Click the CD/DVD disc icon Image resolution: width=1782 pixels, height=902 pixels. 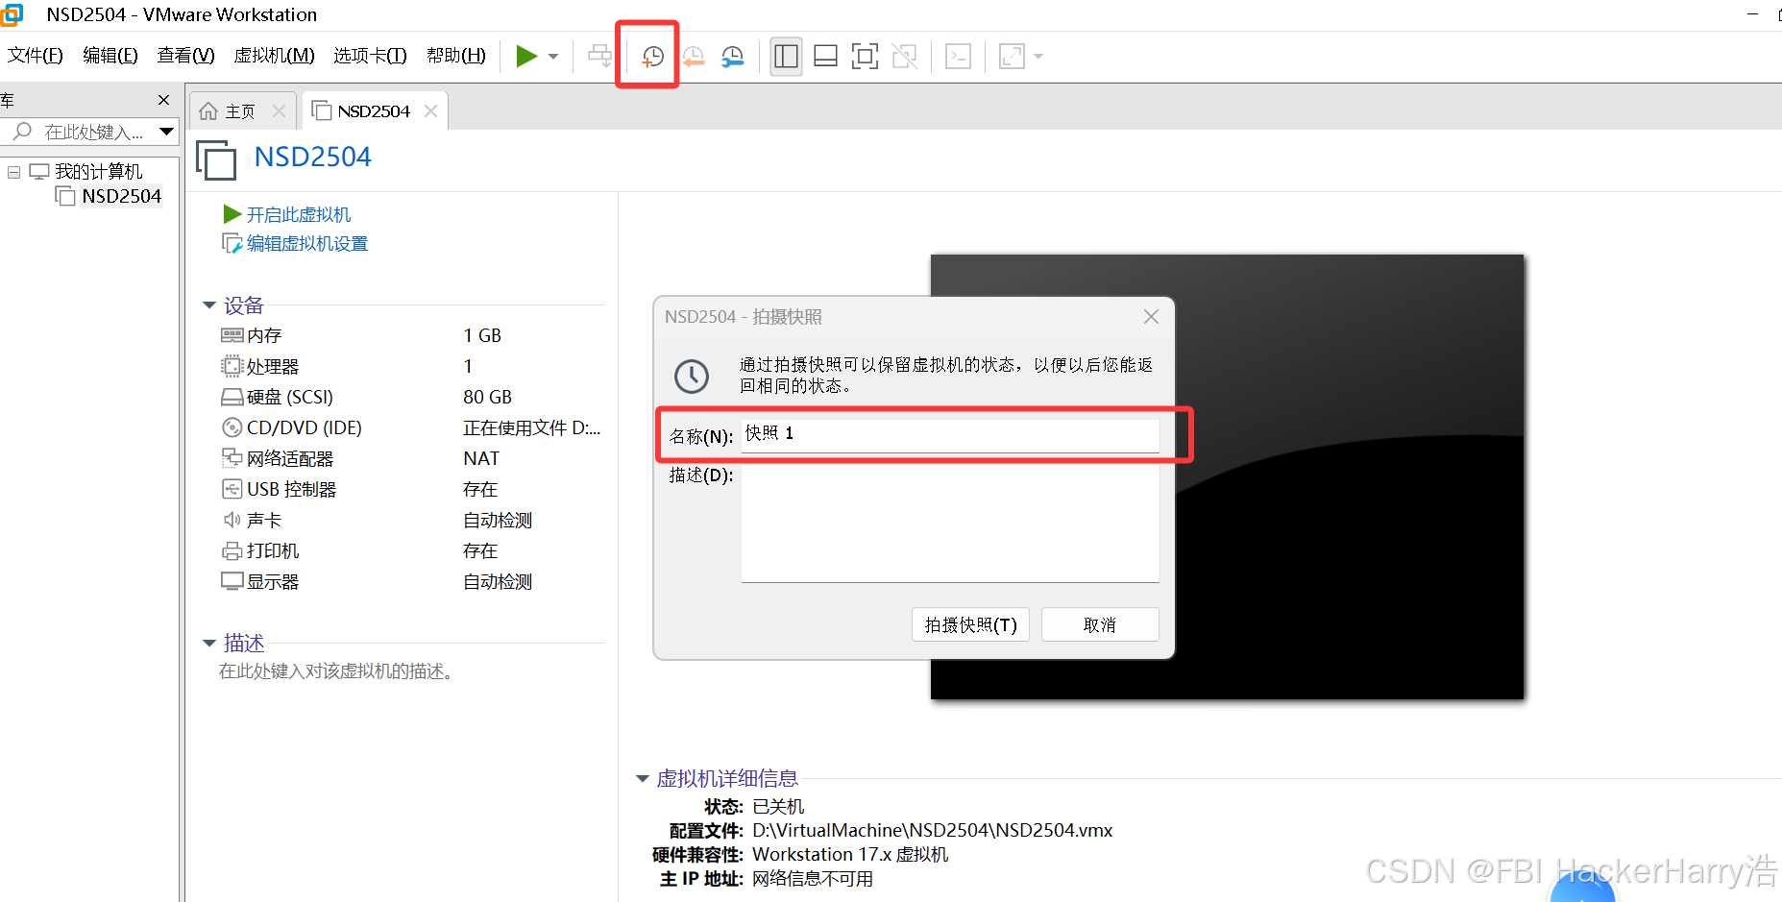[232, 427]
